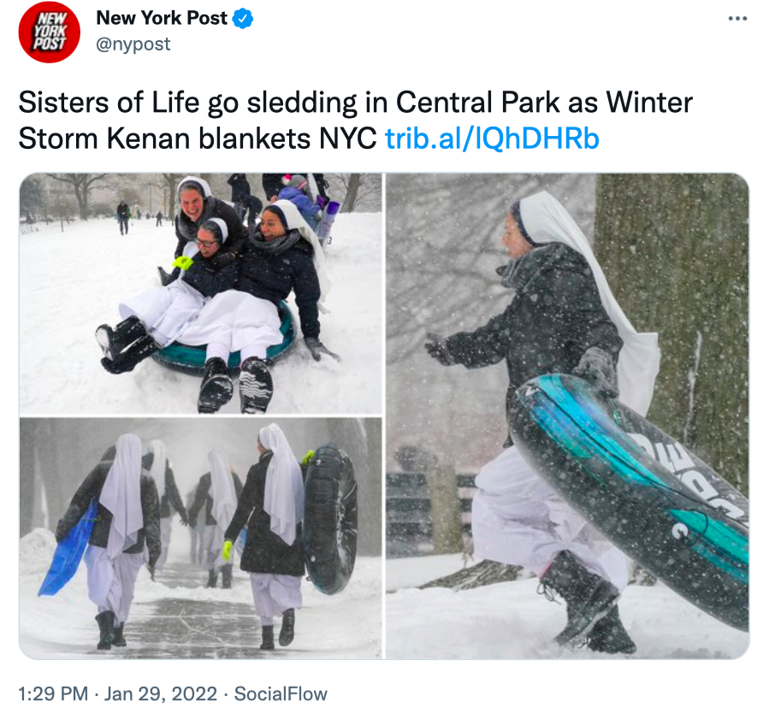This screenshot has height=708, width=769.
Task: Open photo of three nuns sledding on tube
Action: [x=200, y=293]
